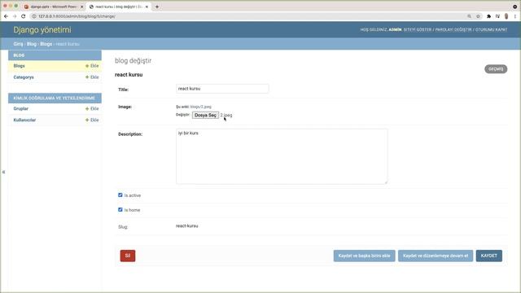Click plus Ekle next to Categorys

92,77
